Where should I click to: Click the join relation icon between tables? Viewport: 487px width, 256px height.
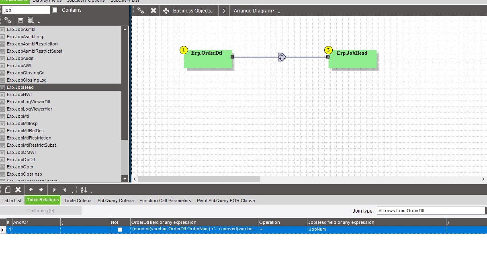tap(282, 57)
